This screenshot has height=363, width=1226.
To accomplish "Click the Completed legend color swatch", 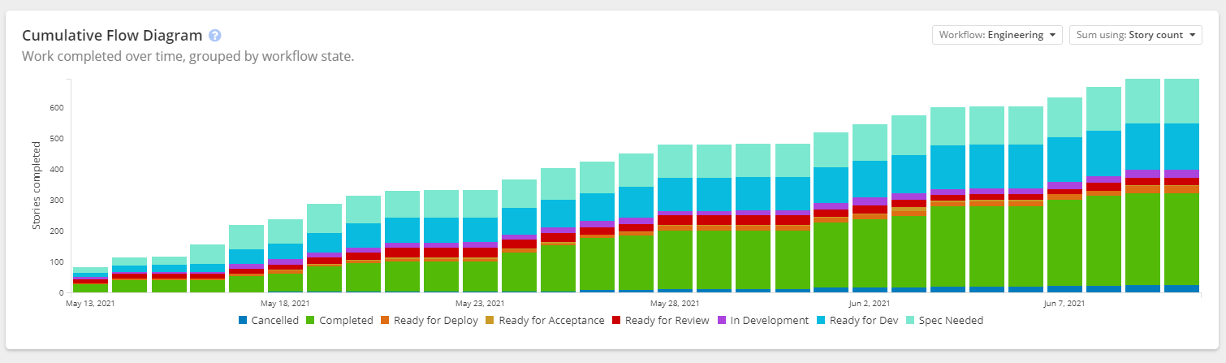I will (x=310, y=321).
